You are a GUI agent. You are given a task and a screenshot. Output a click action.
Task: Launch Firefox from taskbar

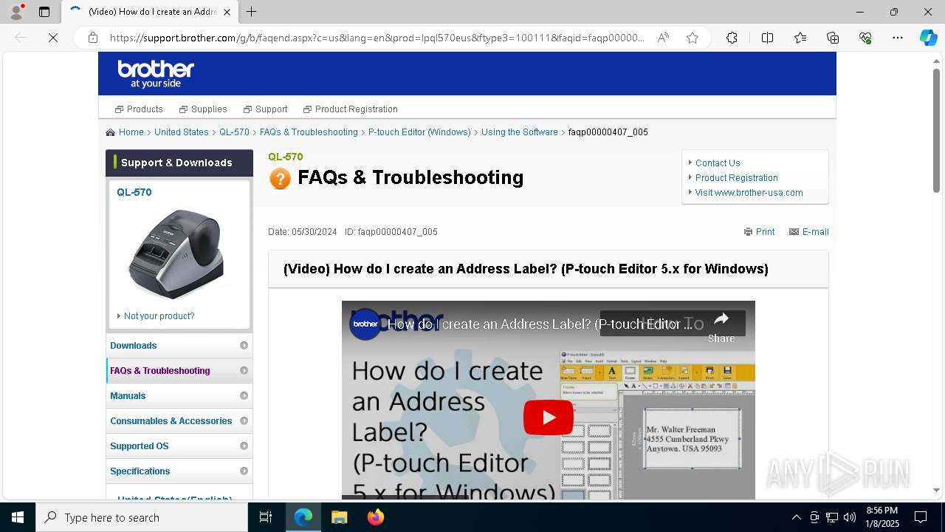pos(376,517)
